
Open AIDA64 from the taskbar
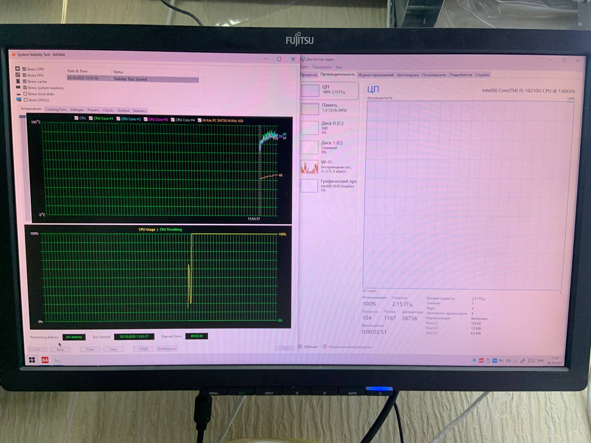click(45, 360)
